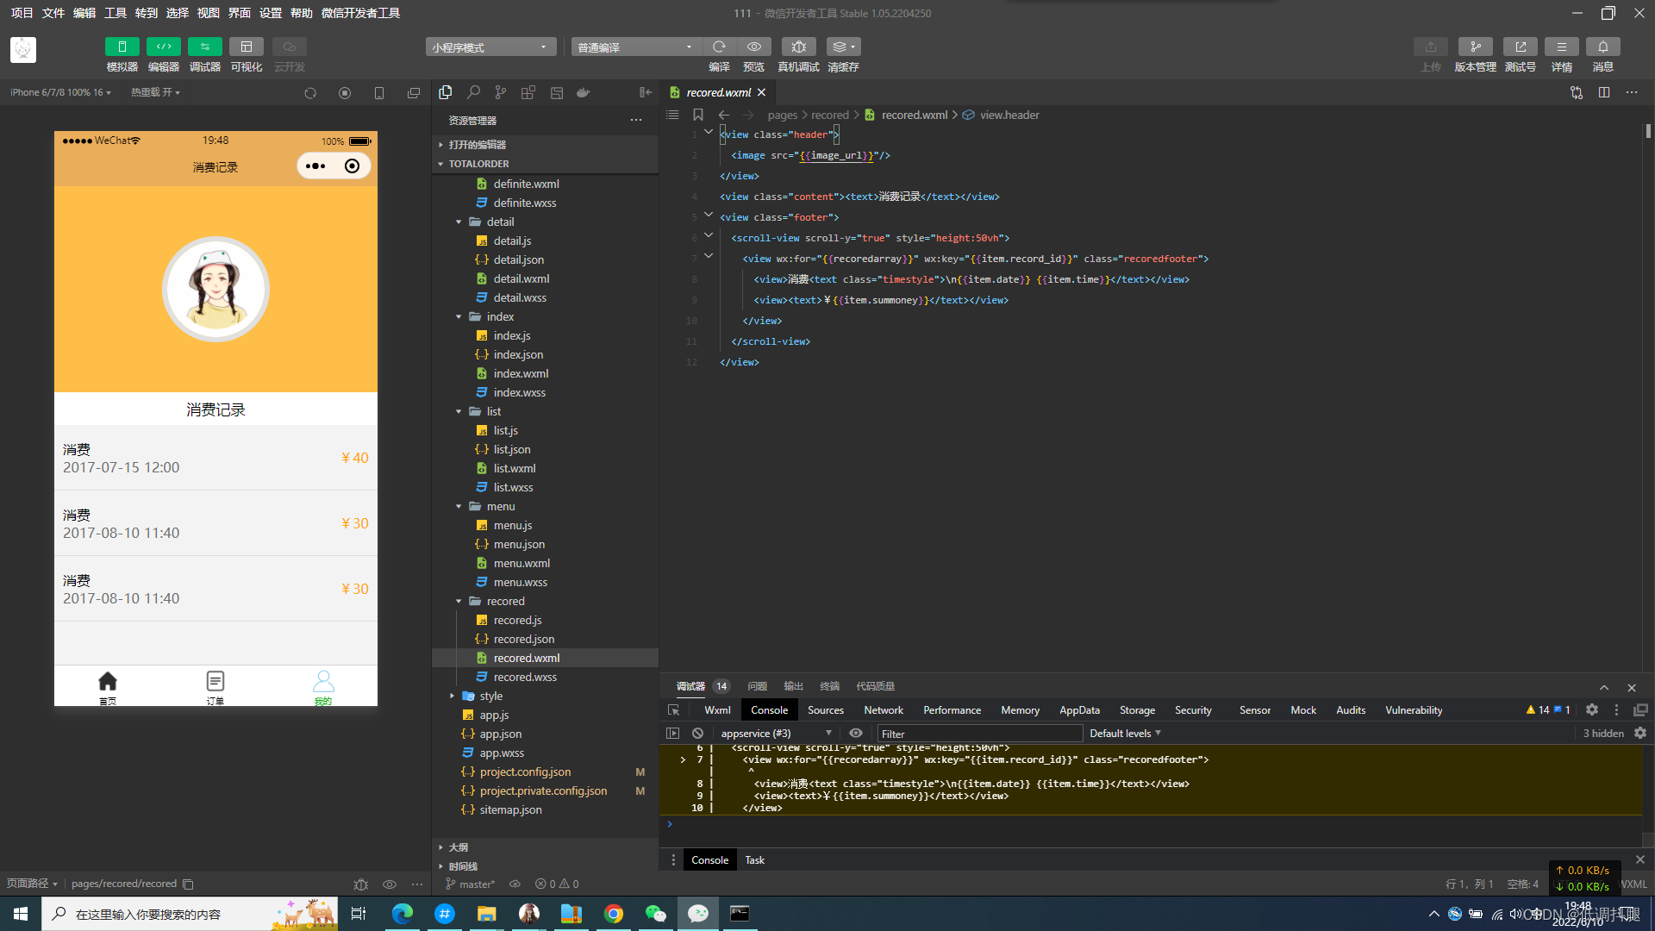Viewport: 1655px width, 931px height.
Task: Clear console with the ban icon
Action: coord(697,734)
